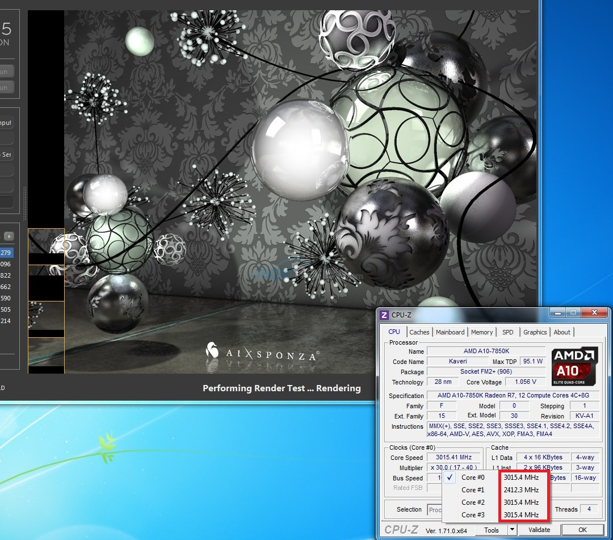The width and height of the screenshot is (613, 540).
Task: Click the OK button in CPU-Z
Action: [x=582, y=530]
